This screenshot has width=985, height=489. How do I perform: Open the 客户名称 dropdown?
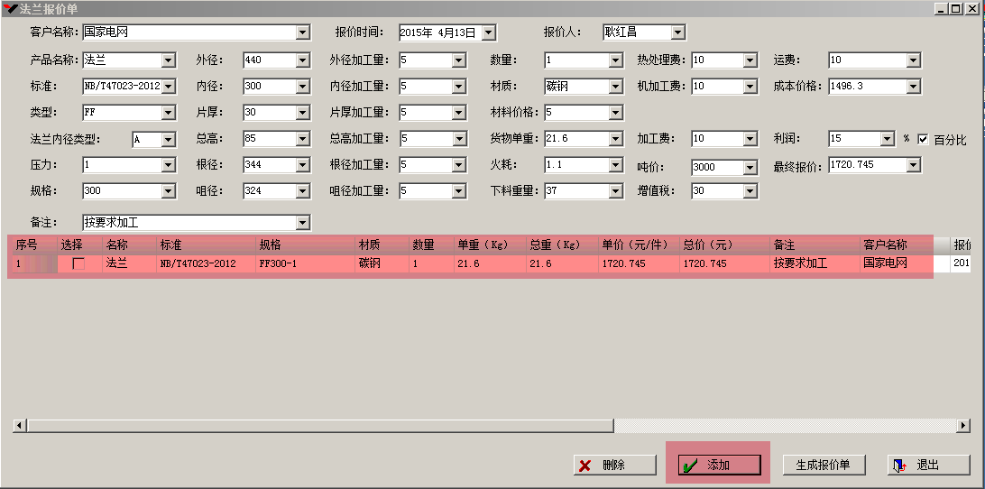[302, 32]
